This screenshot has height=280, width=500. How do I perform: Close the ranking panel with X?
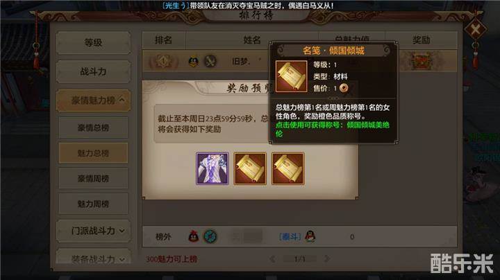[x=475, y=30]
